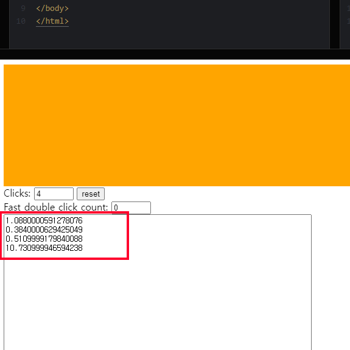350x350 pixels.
Task: Focus the Clicks input field
Action: [x=54, y=194]
